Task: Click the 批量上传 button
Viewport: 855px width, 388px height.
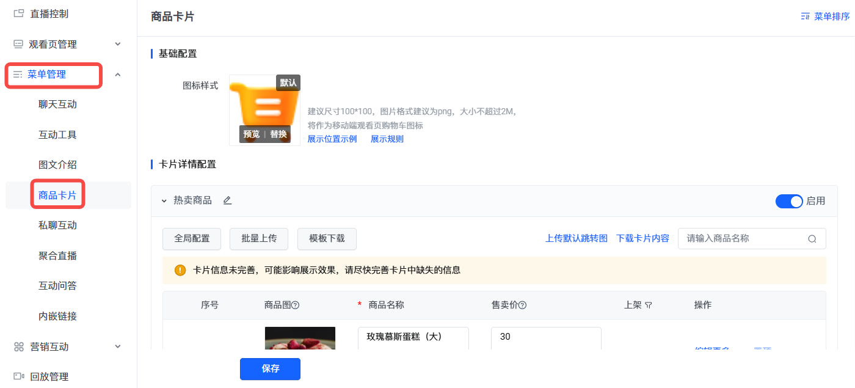Action: coord(260,239)
